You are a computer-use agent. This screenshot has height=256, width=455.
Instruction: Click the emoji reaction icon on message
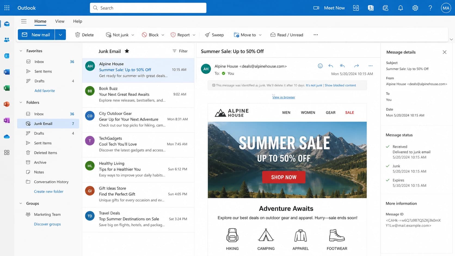click(x=320, y=66)
